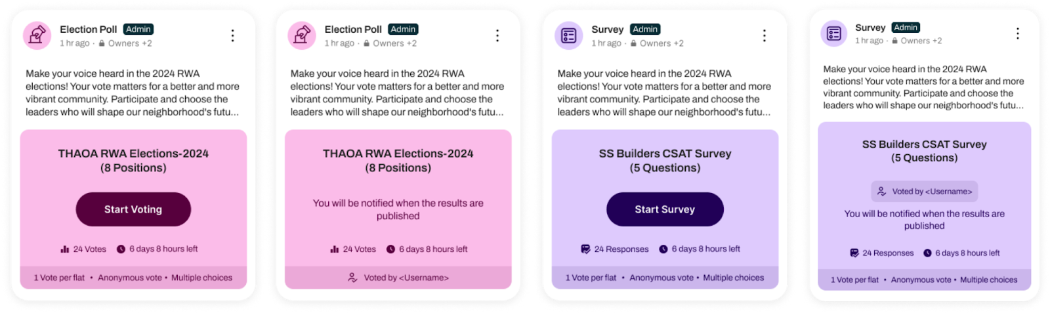
Task: Open three-dot menu on second Election Poll card
Action: point(497,35)
